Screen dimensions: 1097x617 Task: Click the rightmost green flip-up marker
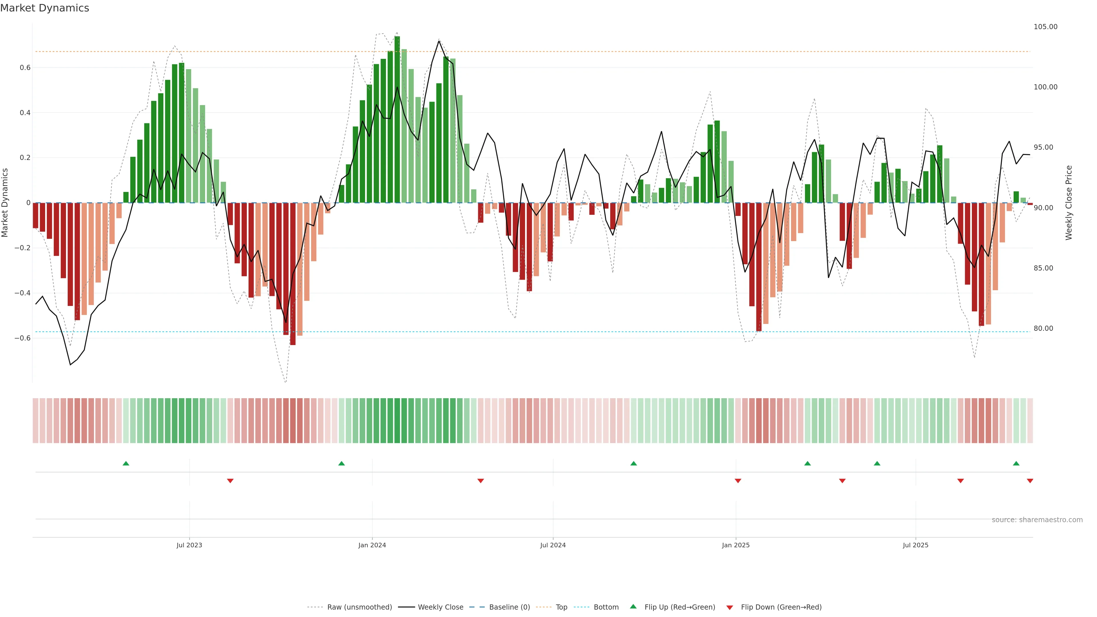pyautogui.click(x=1016, y=463)
